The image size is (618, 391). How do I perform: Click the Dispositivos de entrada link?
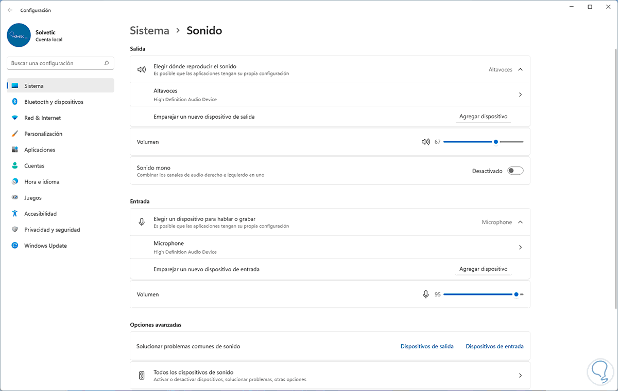tap(494, 346)
